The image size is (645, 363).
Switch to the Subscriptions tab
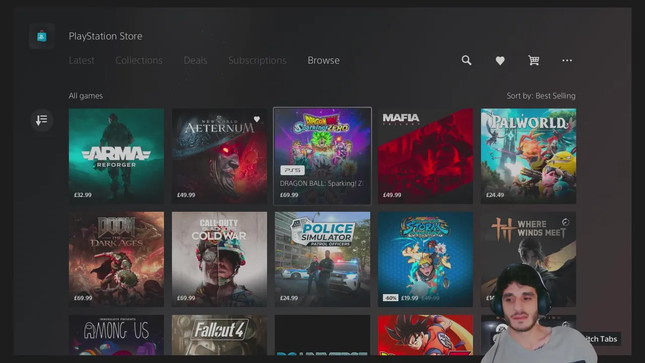click(257, 60)
